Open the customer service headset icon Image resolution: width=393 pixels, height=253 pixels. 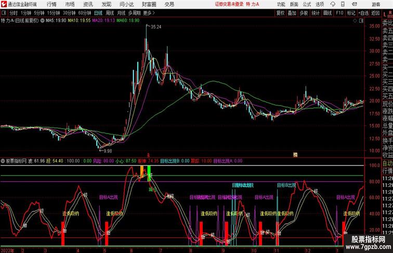tap(333, 4)
